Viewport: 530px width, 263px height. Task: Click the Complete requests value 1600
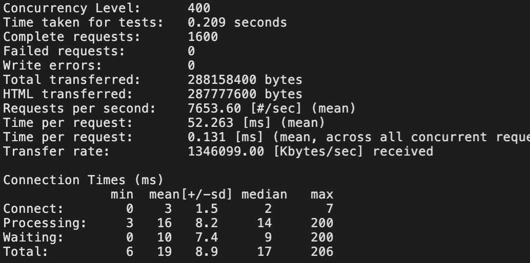203,37
